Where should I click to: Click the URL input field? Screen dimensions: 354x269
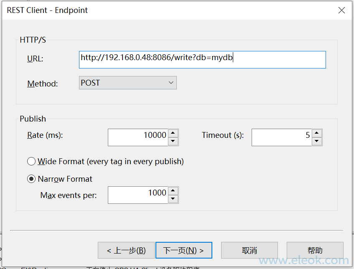(202, 59)
